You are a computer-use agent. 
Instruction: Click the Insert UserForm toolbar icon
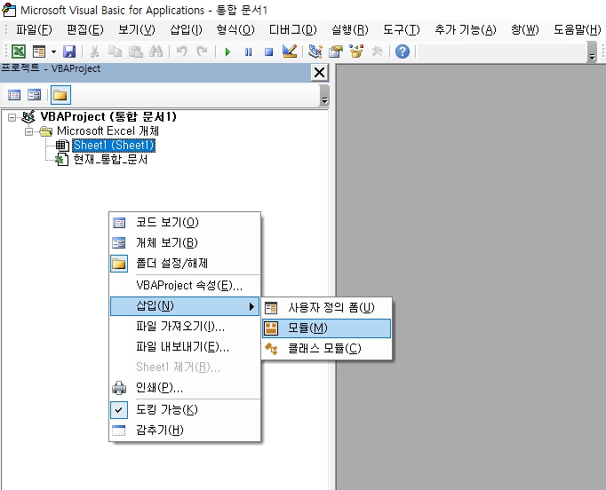pyautogui.click(x=39, y=51)
